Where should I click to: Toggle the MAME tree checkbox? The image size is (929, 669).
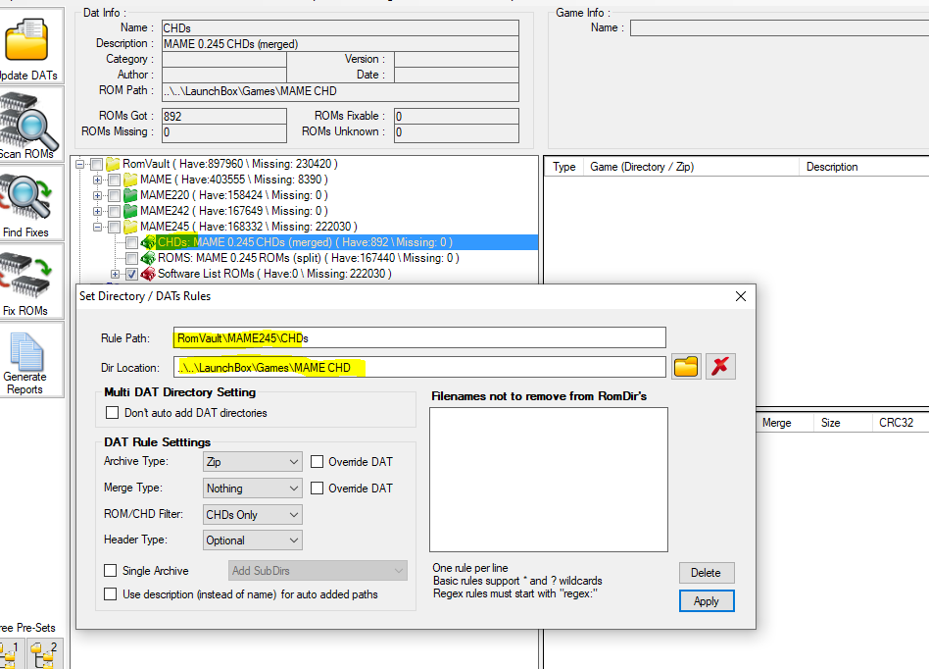[115, 180]
